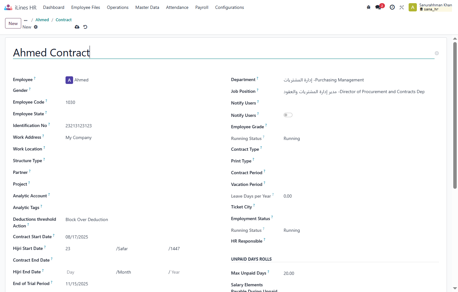Click the Contract Type help mark
The image size is (458, 292).
click(x=261, y=148)
